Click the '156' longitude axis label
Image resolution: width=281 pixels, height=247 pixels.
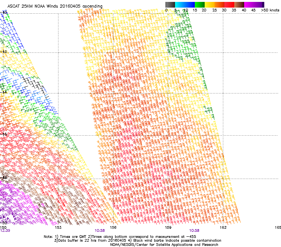(113, 228)
